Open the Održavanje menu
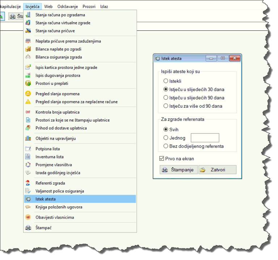This screenshot has height=260, width=278. [68, 7]
